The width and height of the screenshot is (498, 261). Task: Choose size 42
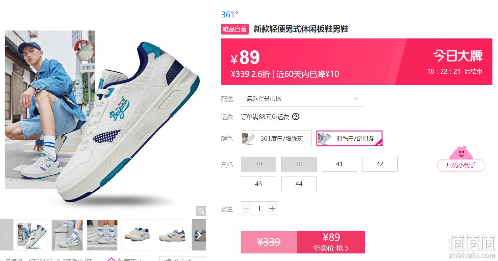coord(380,164)
